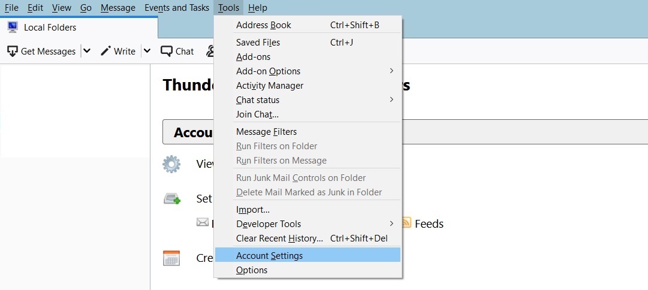This screenshot has height=290, width=648.
Task: Choose Import from Tools menu
Action: tap(308, 210)
